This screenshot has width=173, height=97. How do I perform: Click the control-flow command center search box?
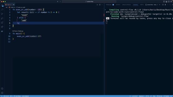point(89,2)
